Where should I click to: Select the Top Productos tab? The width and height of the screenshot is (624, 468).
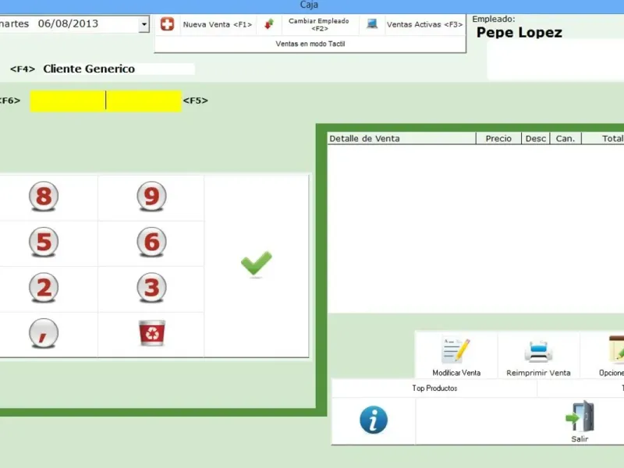point(434,388)
